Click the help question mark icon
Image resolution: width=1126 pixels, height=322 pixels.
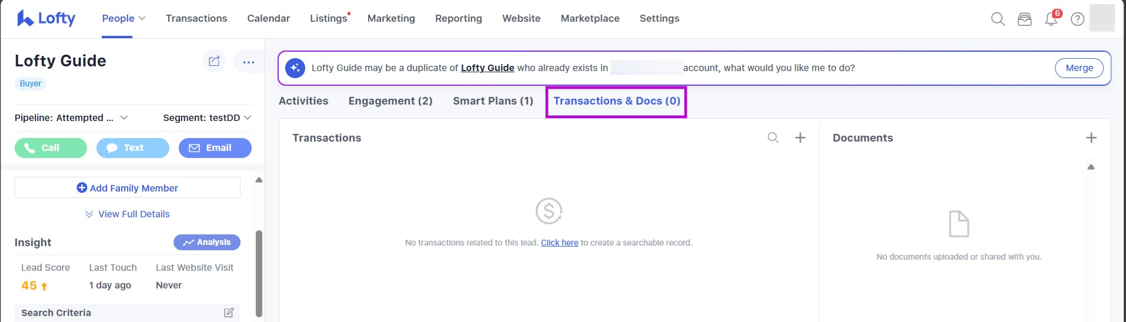(1077, 19)
